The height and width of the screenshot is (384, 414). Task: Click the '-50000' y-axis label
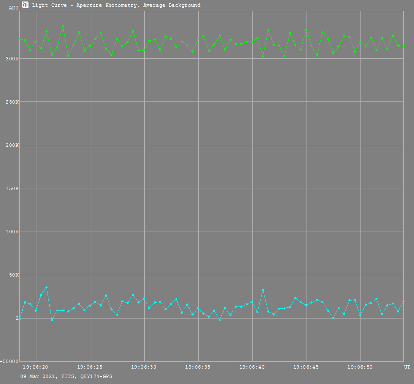pyautogui.click(x=9, y=362)
